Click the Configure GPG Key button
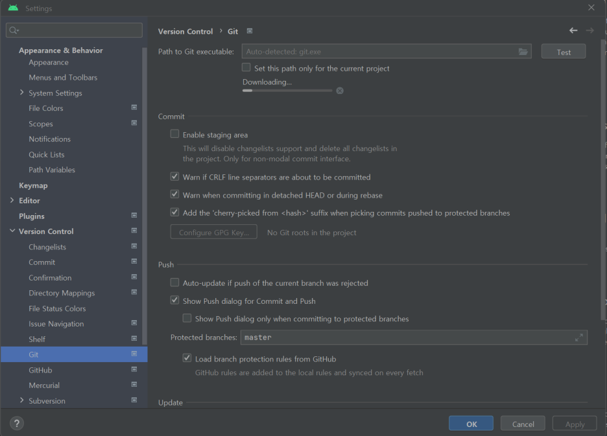The width and height of the screenshot is (607, 436). coord(214,232)
